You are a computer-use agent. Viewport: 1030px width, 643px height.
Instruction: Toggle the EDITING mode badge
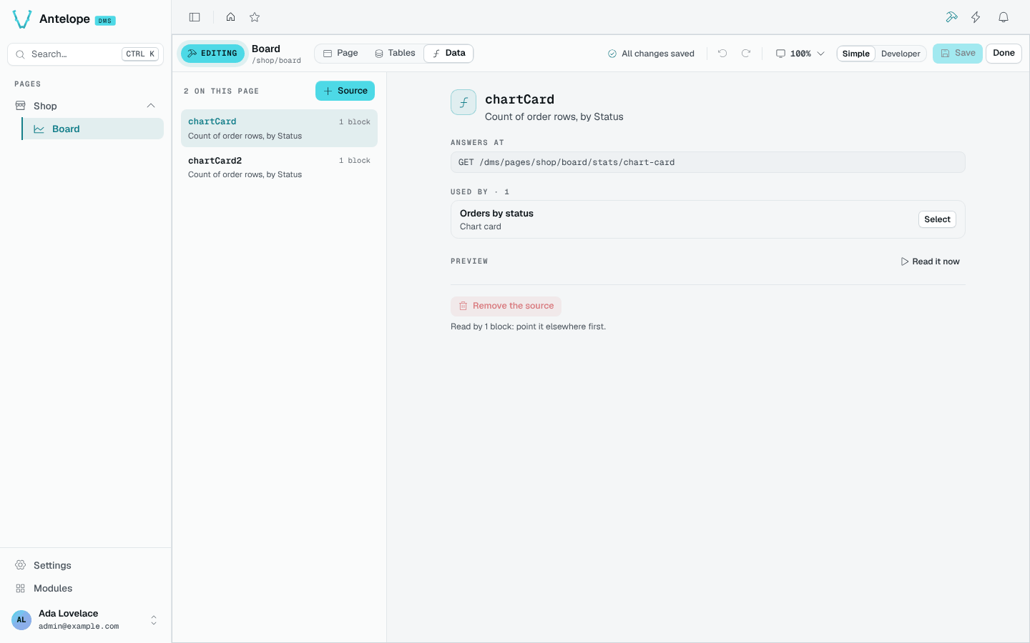tap(212, 54)
